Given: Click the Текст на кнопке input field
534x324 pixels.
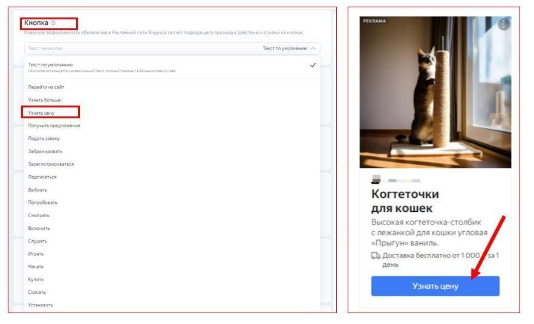Looking at the screenshot, I should 172,48.
